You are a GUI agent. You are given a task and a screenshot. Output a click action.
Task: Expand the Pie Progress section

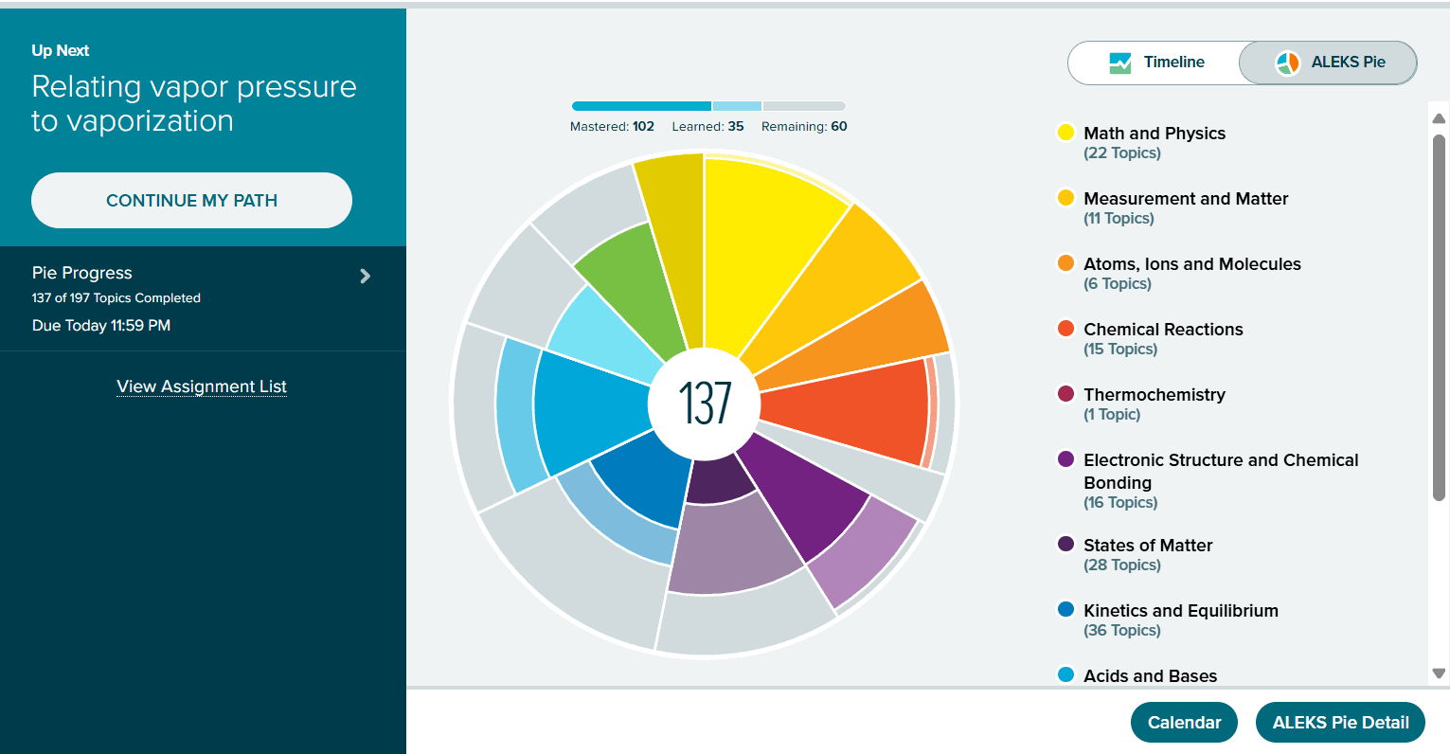tap(365, 276)
